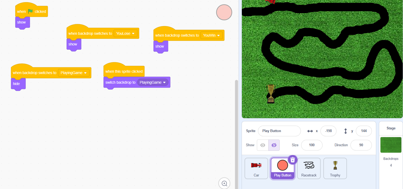The width and height of the screenshot is (403, 189).
Task: Hide the sprite using crossed-eye button
Action: [274, 145]
